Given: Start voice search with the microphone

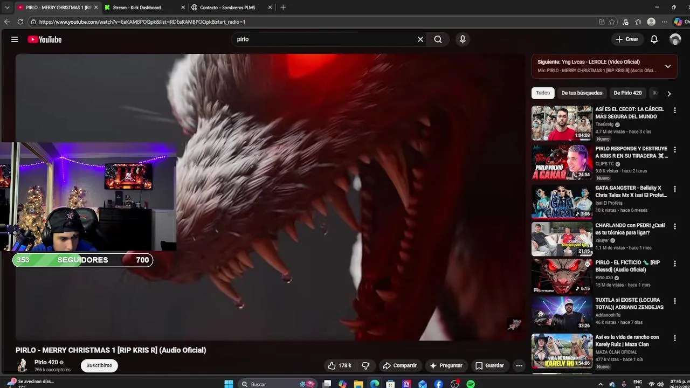Looking at the screenshot, I should (x=463, y=39).
